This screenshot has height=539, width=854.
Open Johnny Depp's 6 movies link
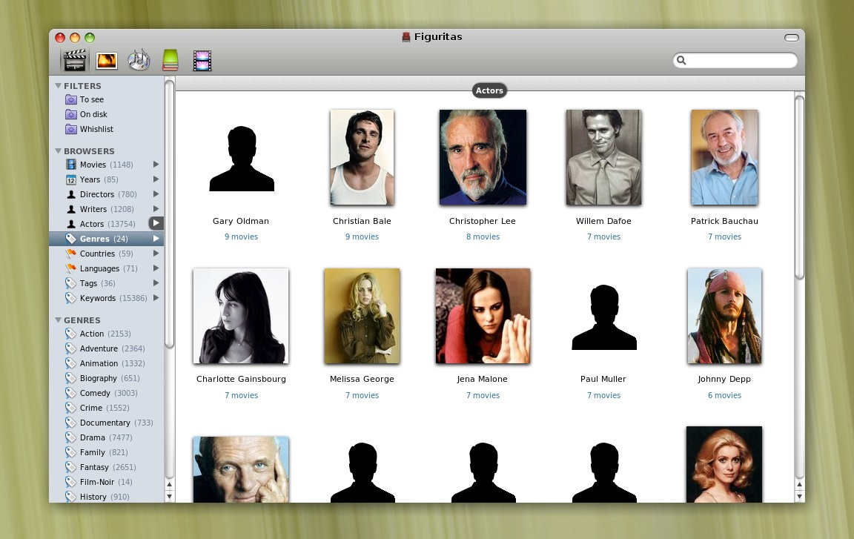[725, 396]
